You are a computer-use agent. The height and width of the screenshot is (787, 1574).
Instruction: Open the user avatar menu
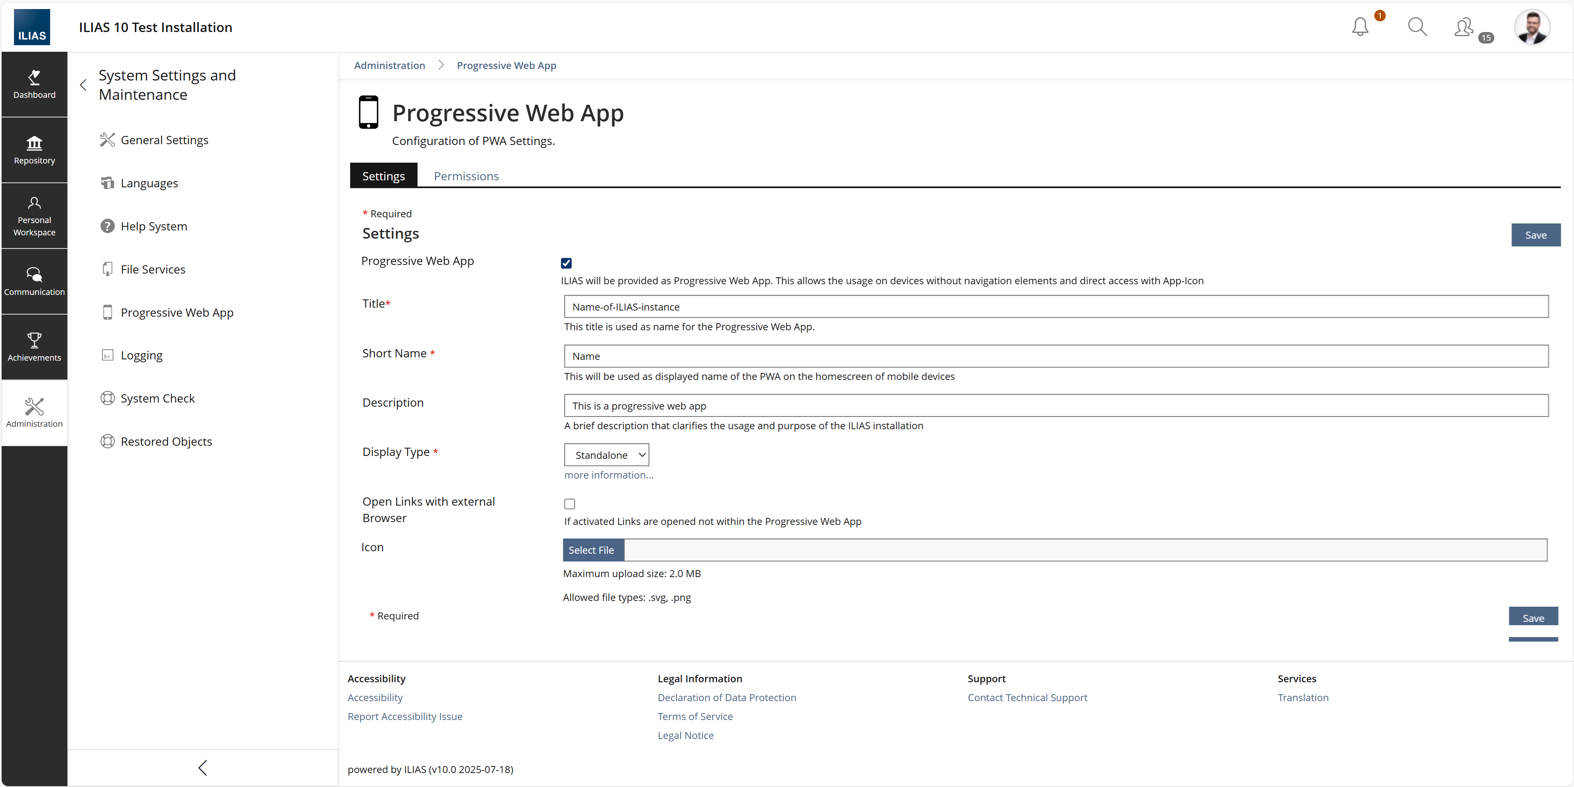pyautogui.click(x=1532, y=27)
